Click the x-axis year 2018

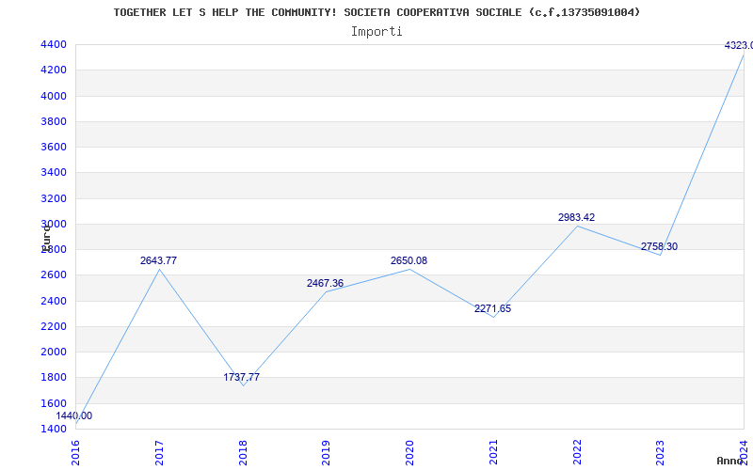(x=243, y=451)
